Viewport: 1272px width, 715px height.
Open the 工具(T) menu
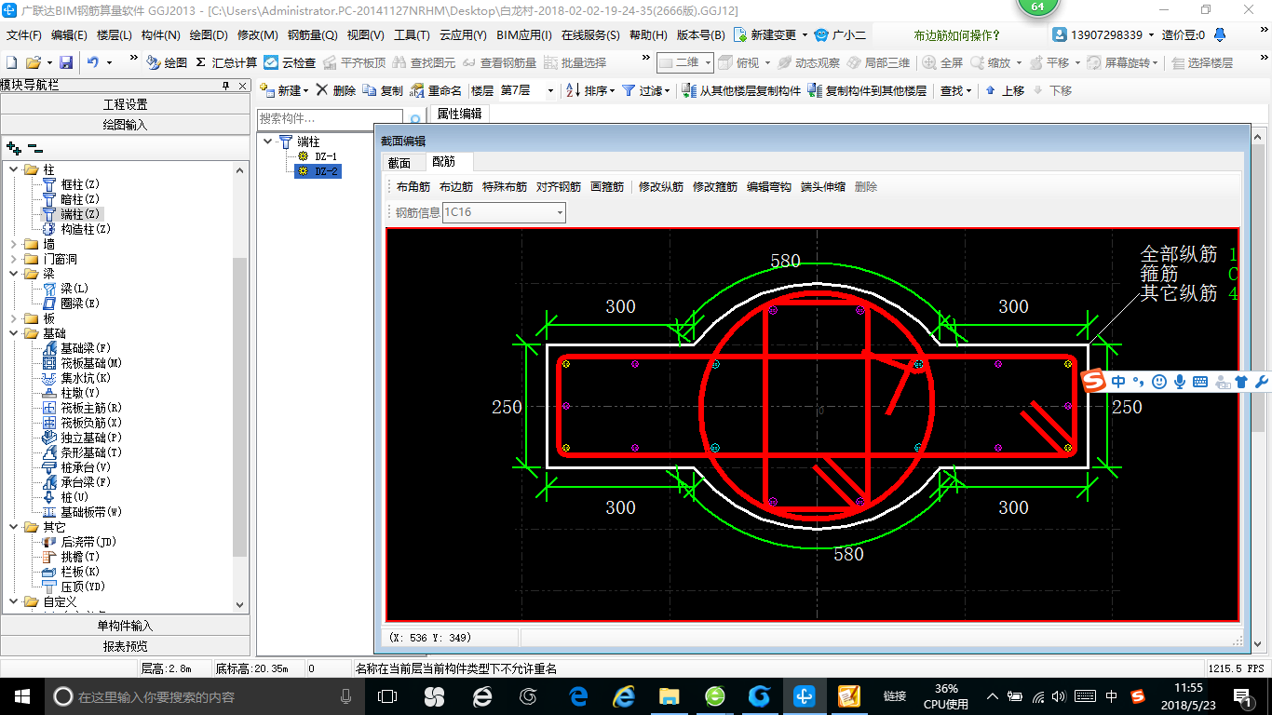(x=412, y=35)
